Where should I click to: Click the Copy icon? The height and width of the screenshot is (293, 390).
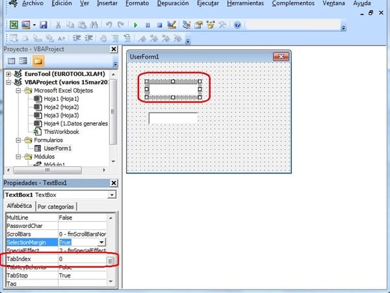pyautogui.click(x=70, y=25)
